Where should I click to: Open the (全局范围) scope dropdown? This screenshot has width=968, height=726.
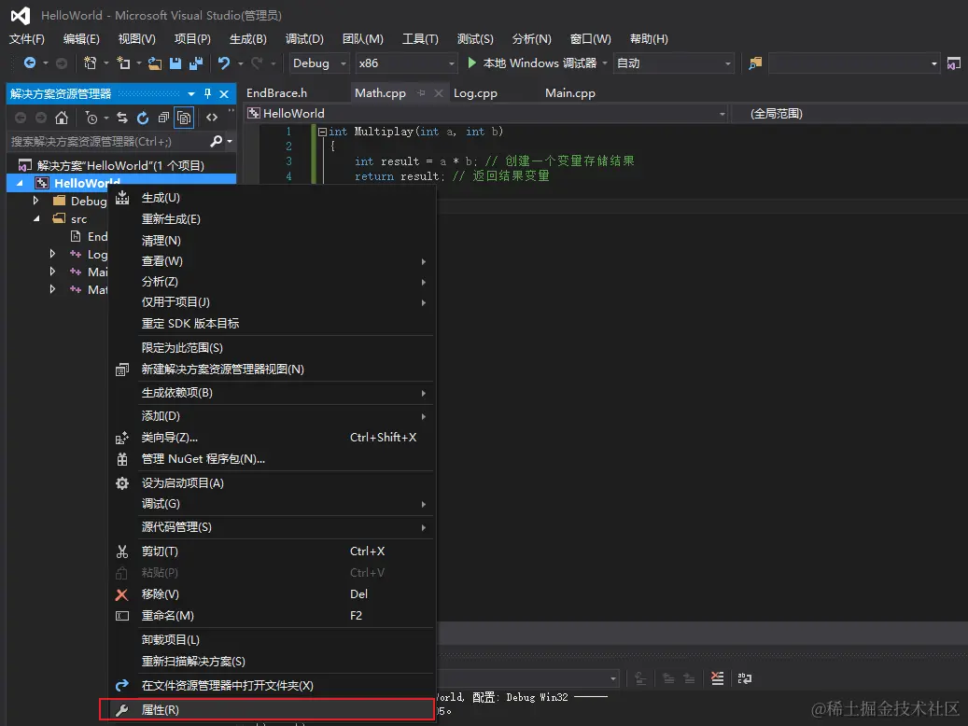[850, 114]
